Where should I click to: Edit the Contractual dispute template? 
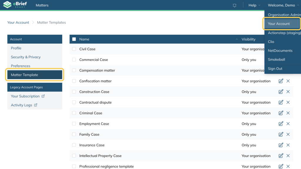[x=281, y=102]
